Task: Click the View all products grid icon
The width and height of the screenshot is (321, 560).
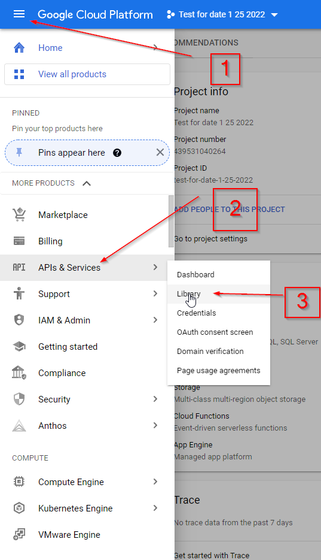Action: coord(19,74)
